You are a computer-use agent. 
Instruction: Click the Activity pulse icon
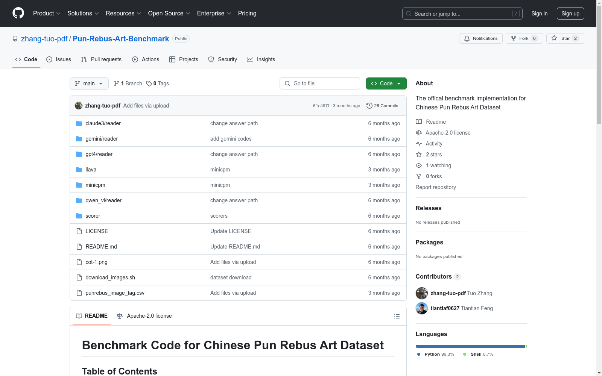click(419, 144)
